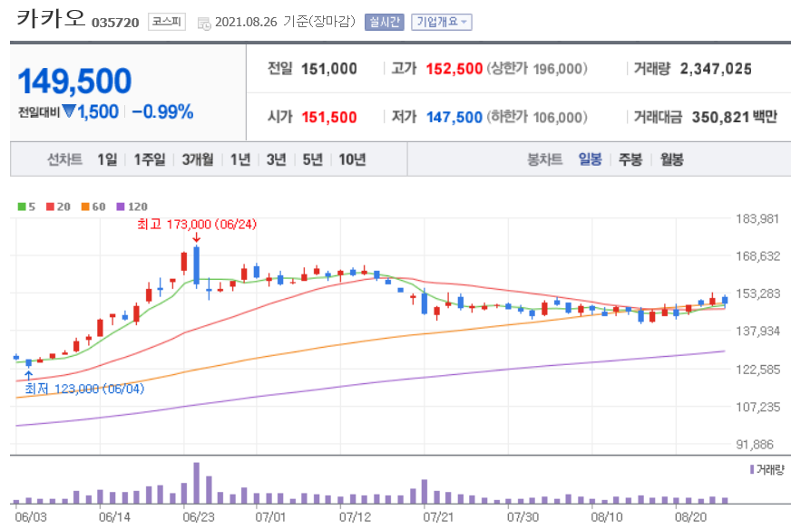This screenshot has width=791, height=529.
Task: Click the 하한가 106,000 lower limit text
Action: (537, 117)
